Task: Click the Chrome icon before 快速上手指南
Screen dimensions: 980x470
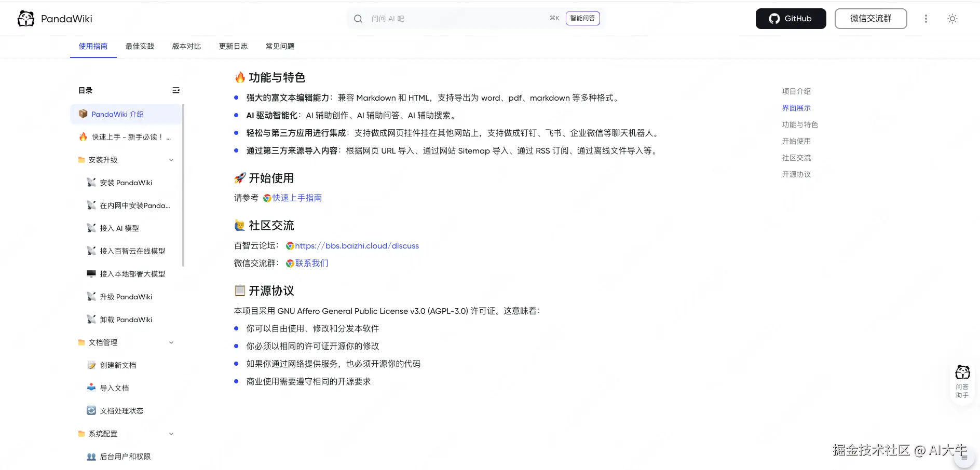Action: 267,198
